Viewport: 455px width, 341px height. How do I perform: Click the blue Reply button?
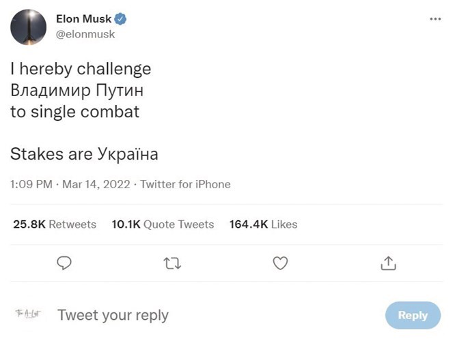pos(413,315)
